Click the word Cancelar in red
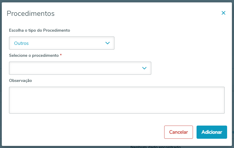Screen dimensions: 234x148 tap(179, 132)
